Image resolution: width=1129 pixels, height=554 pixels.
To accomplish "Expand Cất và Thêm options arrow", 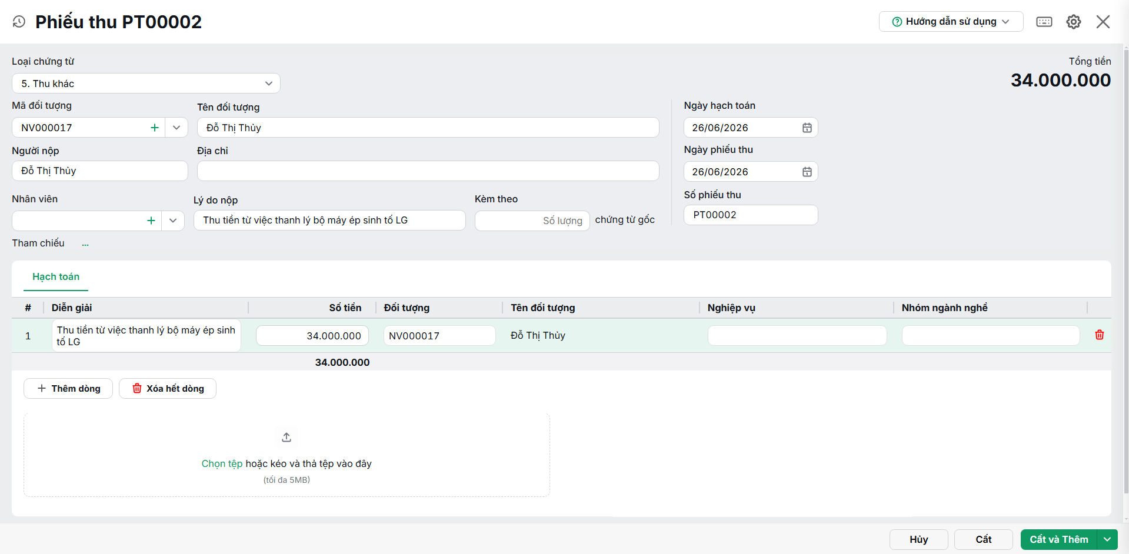I will (x=1107, y=539).
